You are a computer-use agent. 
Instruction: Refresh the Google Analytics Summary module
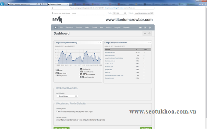(98, 42)
